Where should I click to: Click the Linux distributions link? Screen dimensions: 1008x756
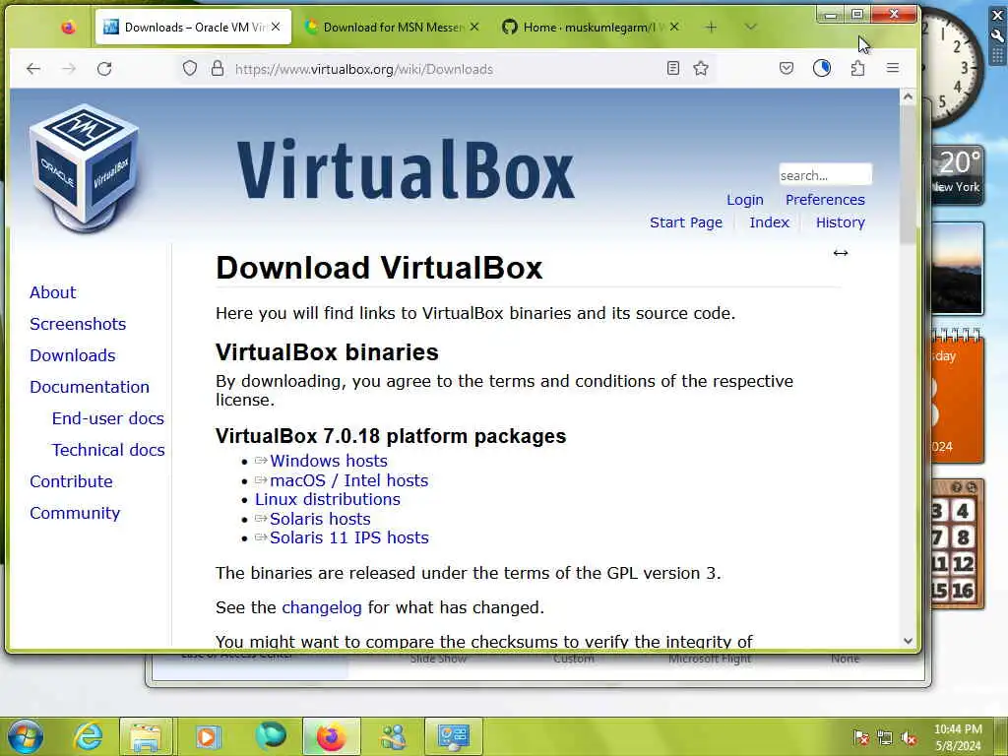(x=328, y=499)
